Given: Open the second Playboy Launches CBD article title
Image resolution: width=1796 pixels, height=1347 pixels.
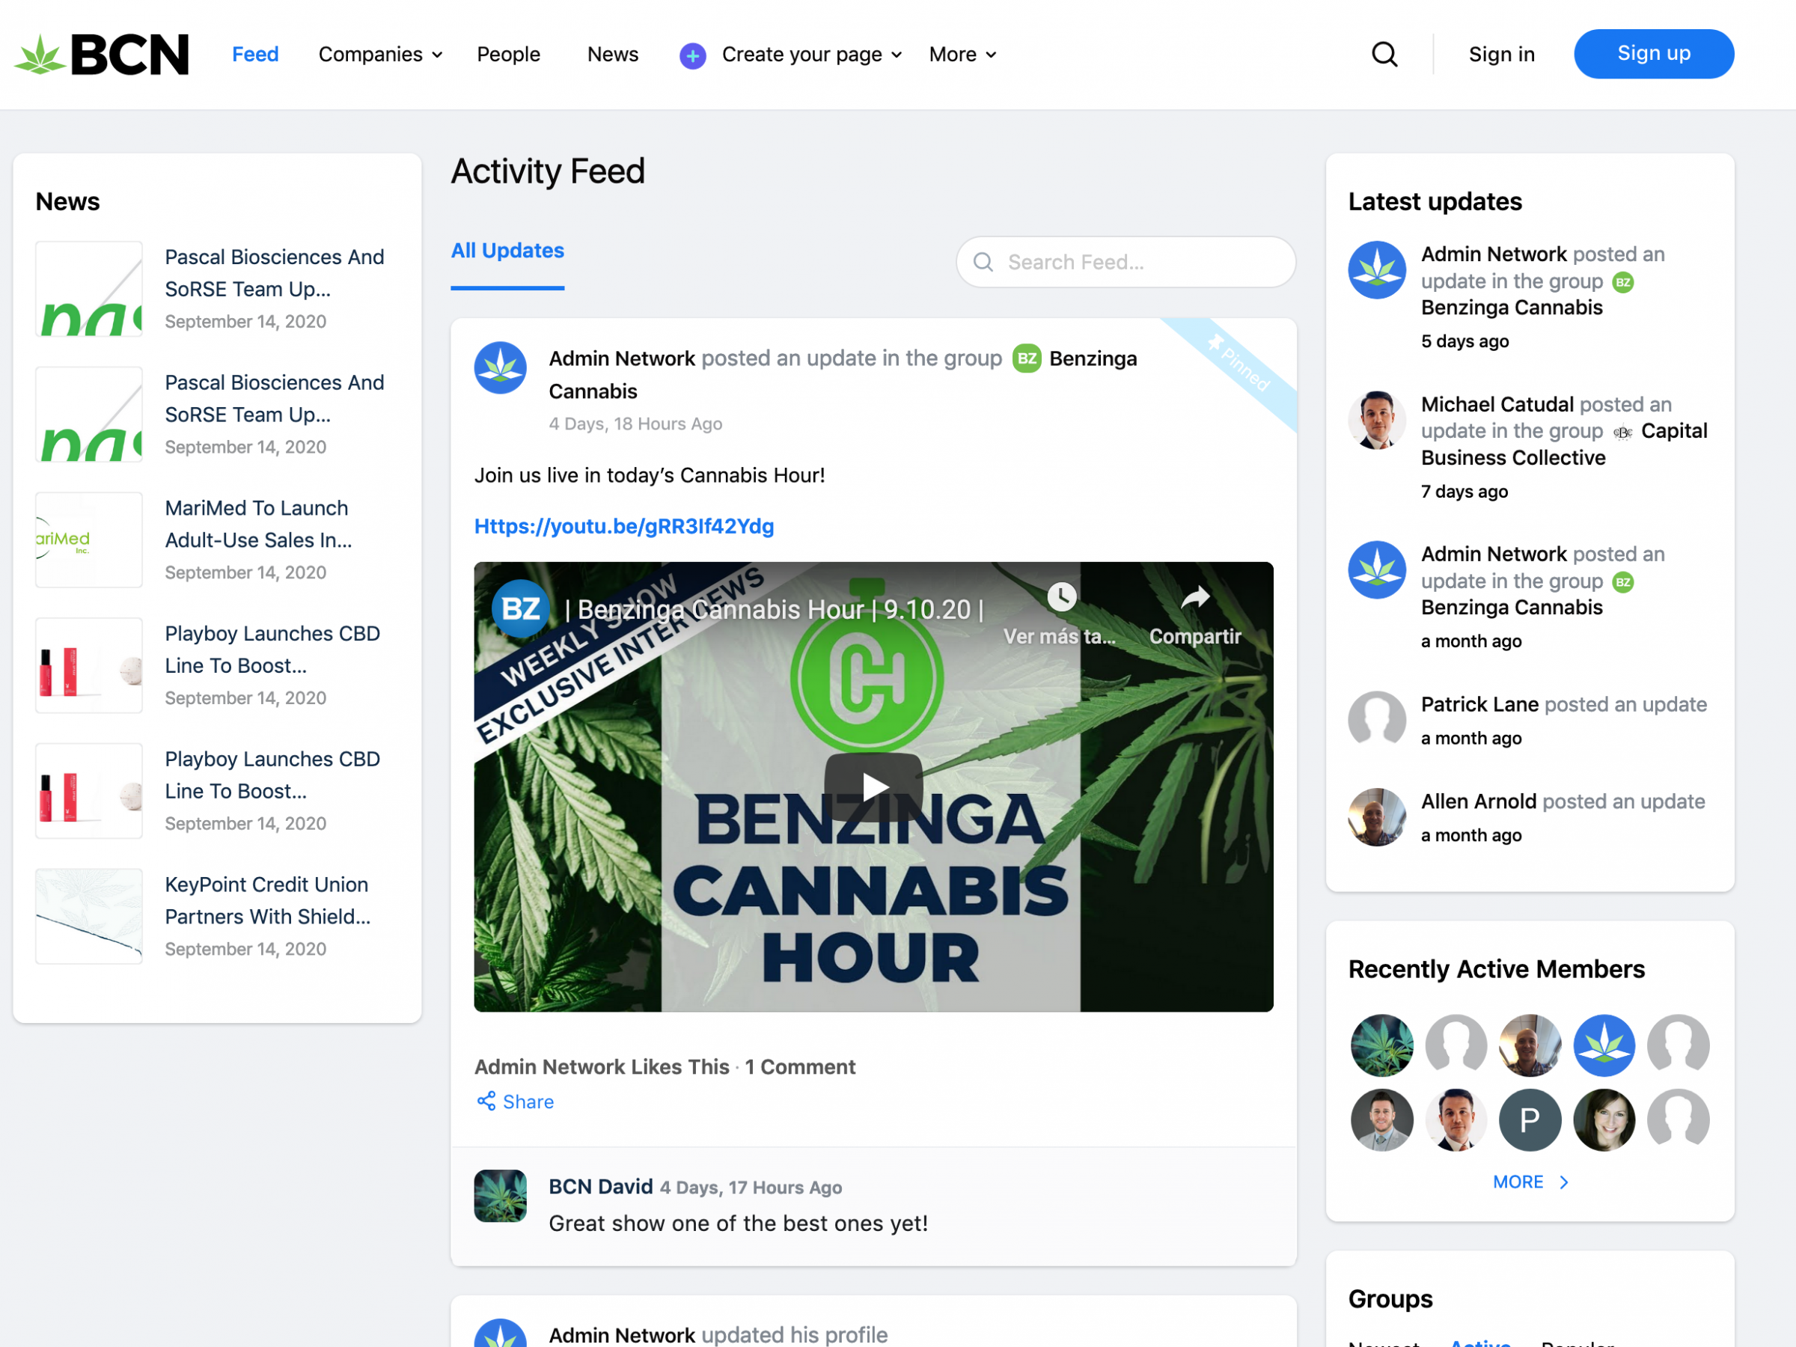Looking at the screenshot, I should (273, 775).
